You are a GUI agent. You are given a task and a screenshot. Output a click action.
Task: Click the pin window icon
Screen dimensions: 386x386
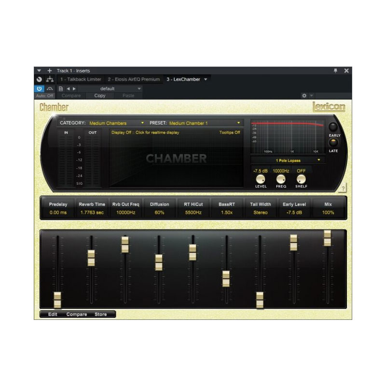click(335, 70)
